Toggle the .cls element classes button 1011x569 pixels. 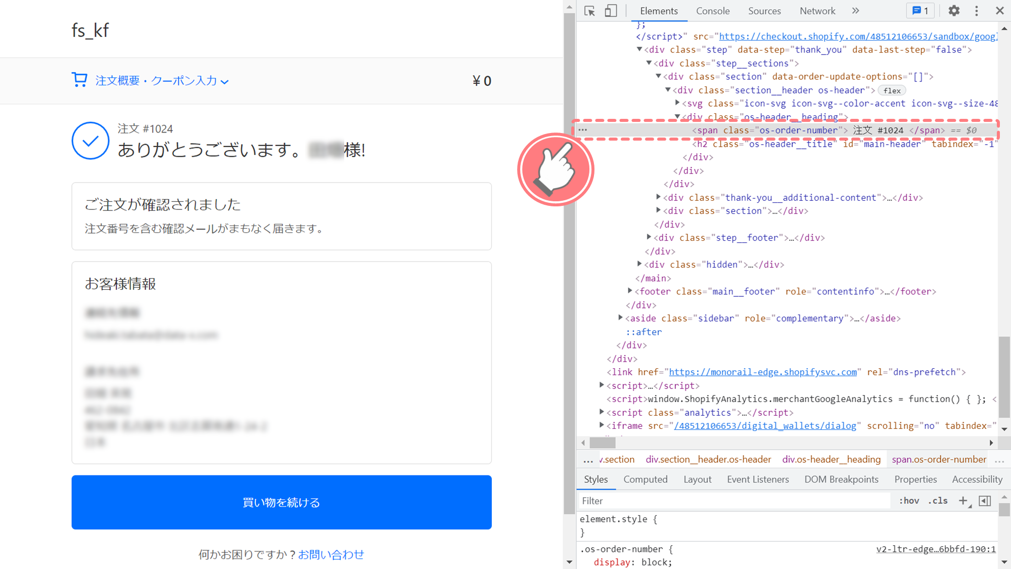[938, 501]
